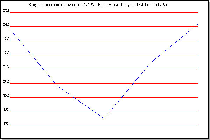Click the 53% axis label
Image resolution: width=210 pixels, height=140 pixels.
pos(6,38)
